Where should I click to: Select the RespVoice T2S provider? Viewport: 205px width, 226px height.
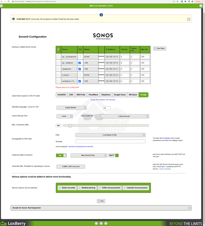tap(106, 95)
